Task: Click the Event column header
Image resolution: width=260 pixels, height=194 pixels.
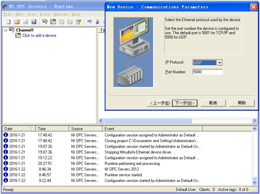Action: [x=152, y=129]
